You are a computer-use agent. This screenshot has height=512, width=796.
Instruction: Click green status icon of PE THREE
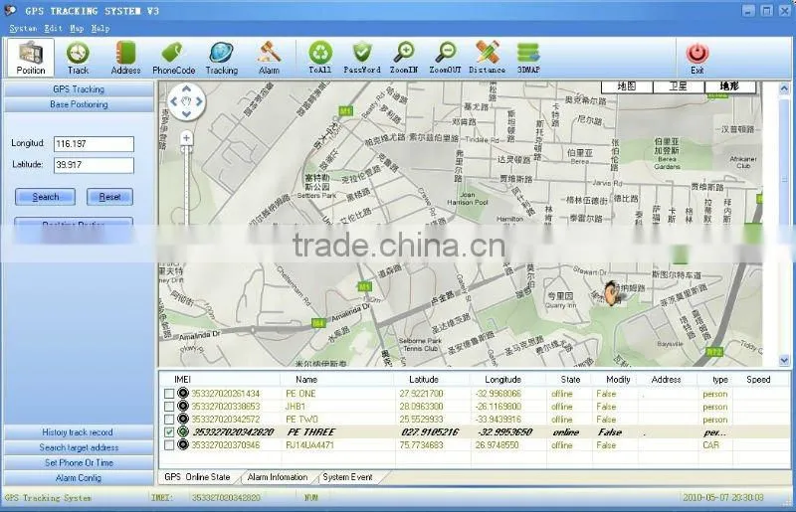coord(183,431)
